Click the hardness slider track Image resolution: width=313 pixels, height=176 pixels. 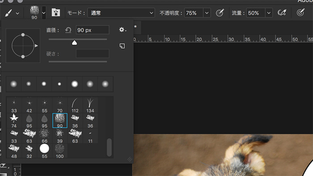78,62
